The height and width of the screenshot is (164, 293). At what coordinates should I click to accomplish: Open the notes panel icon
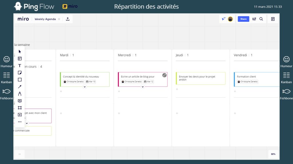[273, 19]
